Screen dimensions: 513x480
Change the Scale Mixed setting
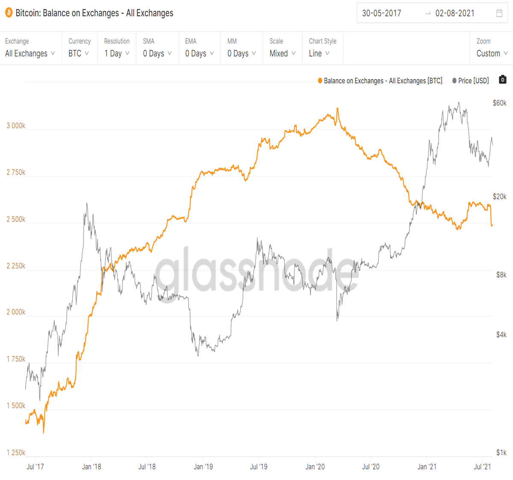[x=283, y=48]
